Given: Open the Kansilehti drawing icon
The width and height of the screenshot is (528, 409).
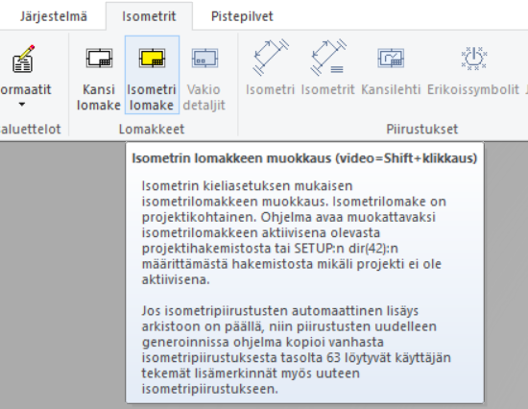Looking at the screenshot, I should pyautogui.click(x=391, y=59).
